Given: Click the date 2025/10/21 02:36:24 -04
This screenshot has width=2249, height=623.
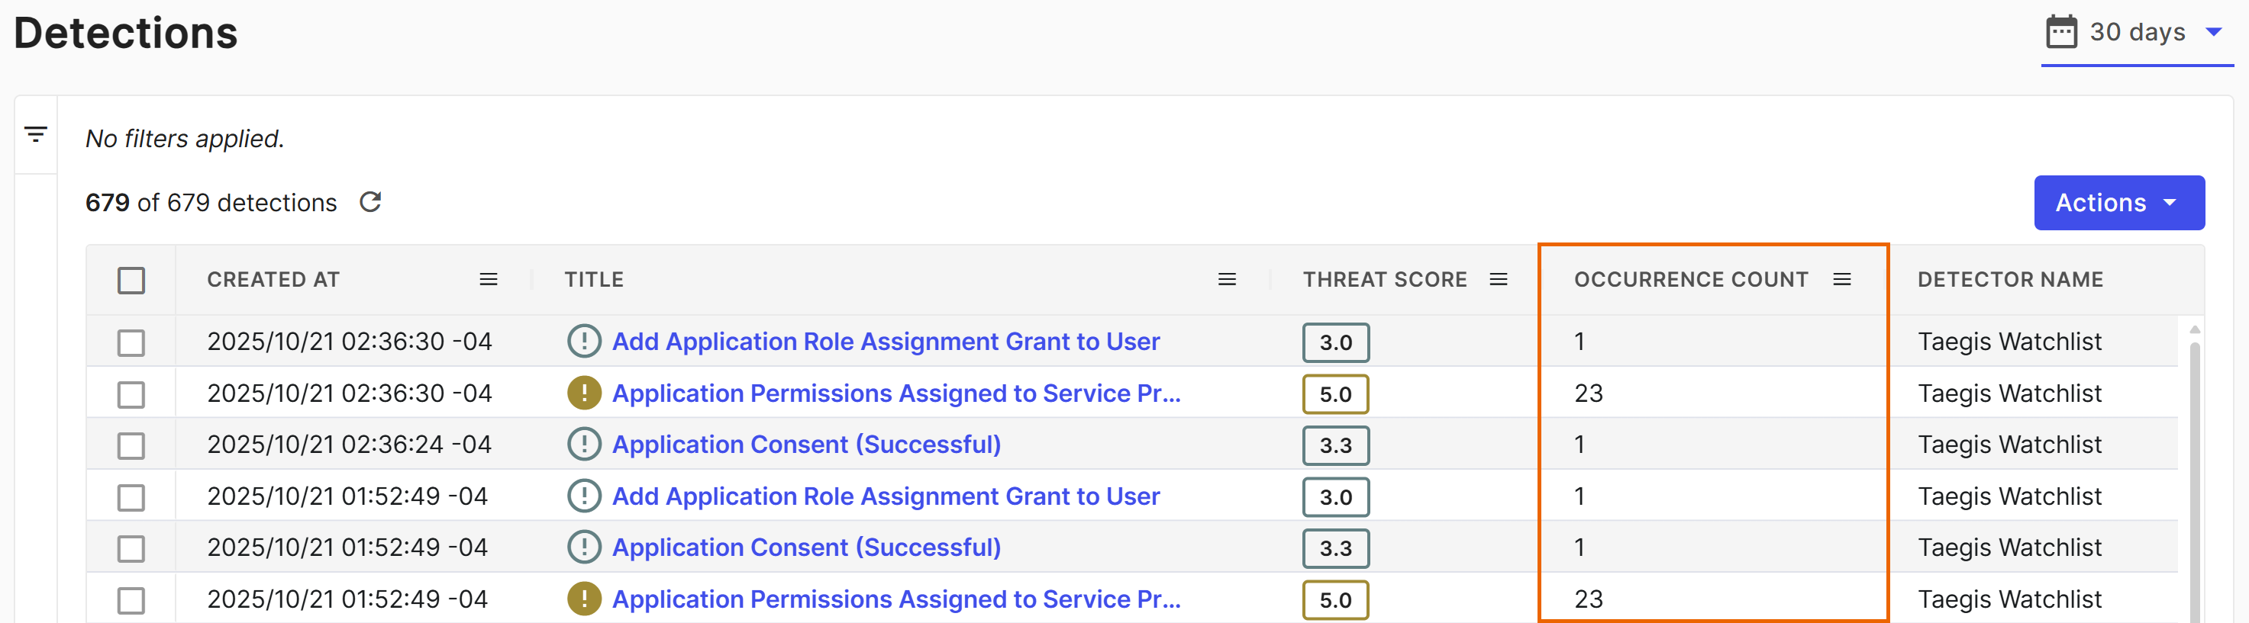Looking at the screenshot, I should pos(349,444).
